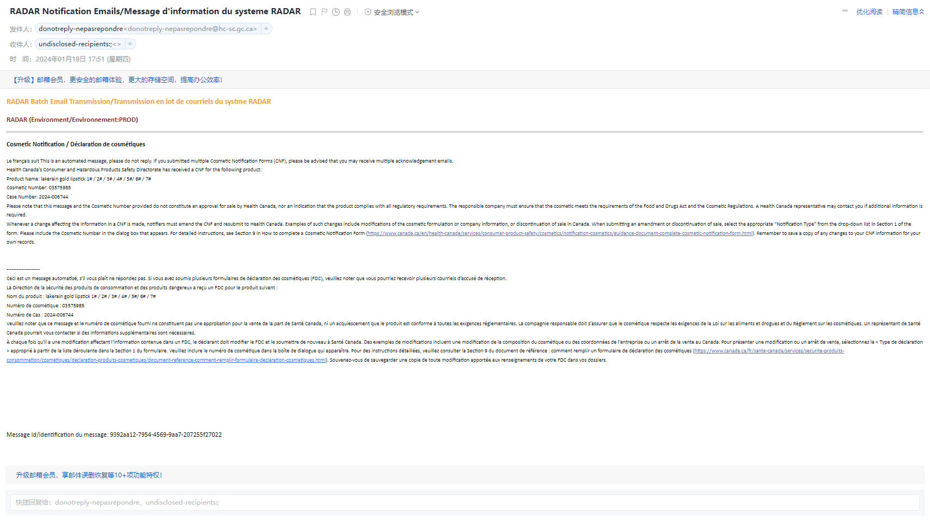Click the clock reminder icon
930x521 pixels.
tap(336, 12)
